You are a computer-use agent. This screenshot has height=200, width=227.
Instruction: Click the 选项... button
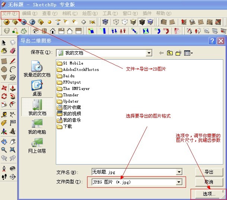pos(209,194)
